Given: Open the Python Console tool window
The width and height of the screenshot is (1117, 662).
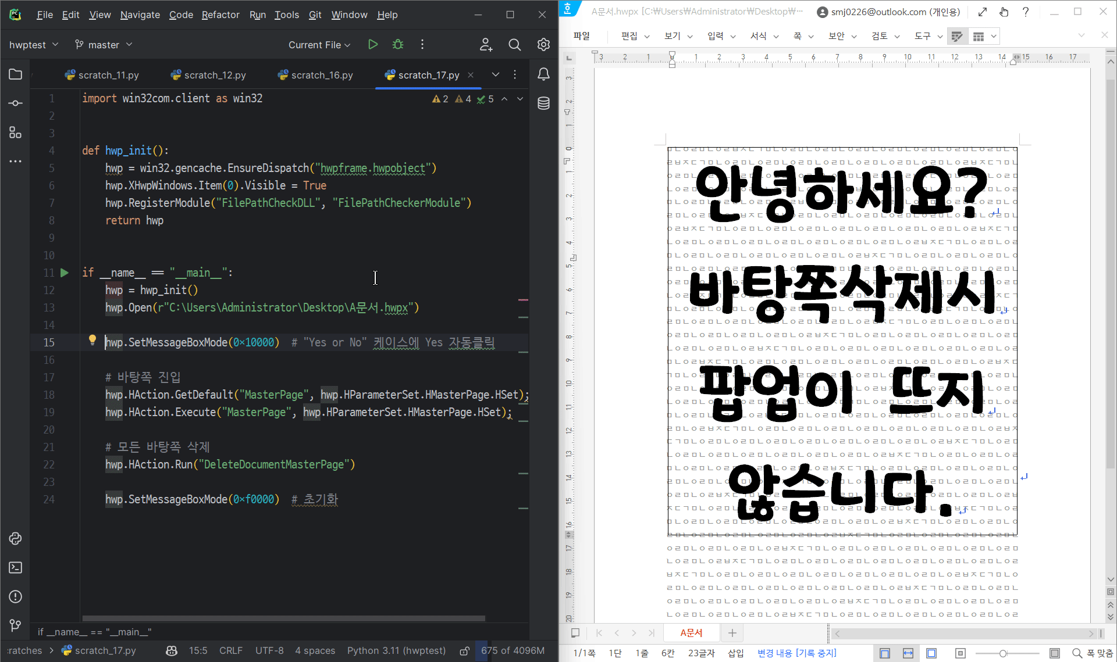Looking at the screenshot, I should tap(16, 538).
